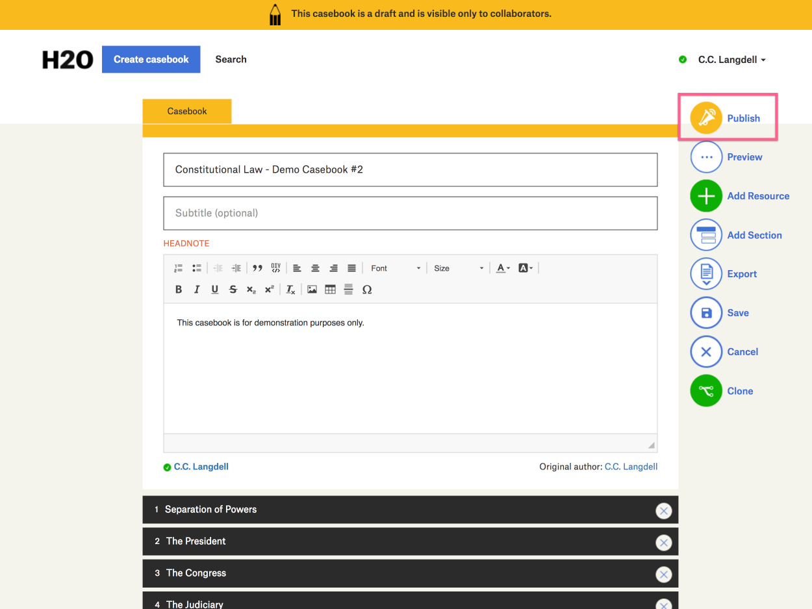Click the green Add Resource plus icon

click(x=706, y=196)
